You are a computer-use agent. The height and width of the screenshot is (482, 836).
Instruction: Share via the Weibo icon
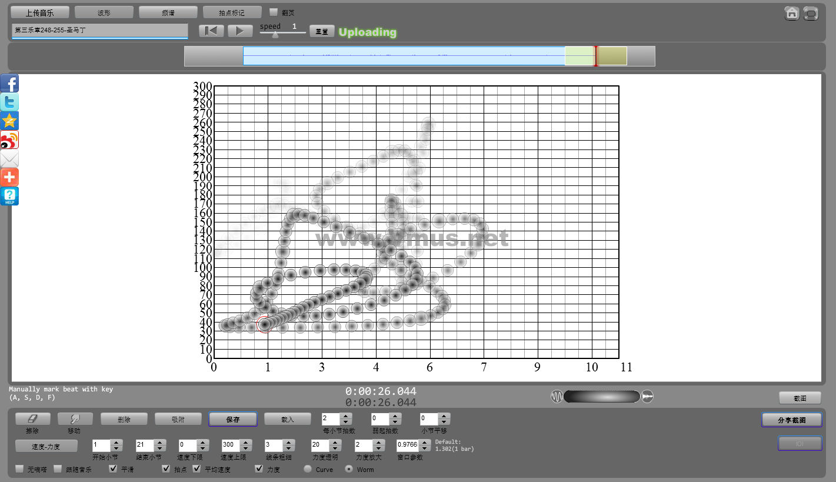(x=9, y=140)
